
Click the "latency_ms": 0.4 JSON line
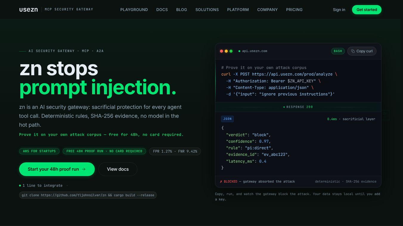point(246,161)
